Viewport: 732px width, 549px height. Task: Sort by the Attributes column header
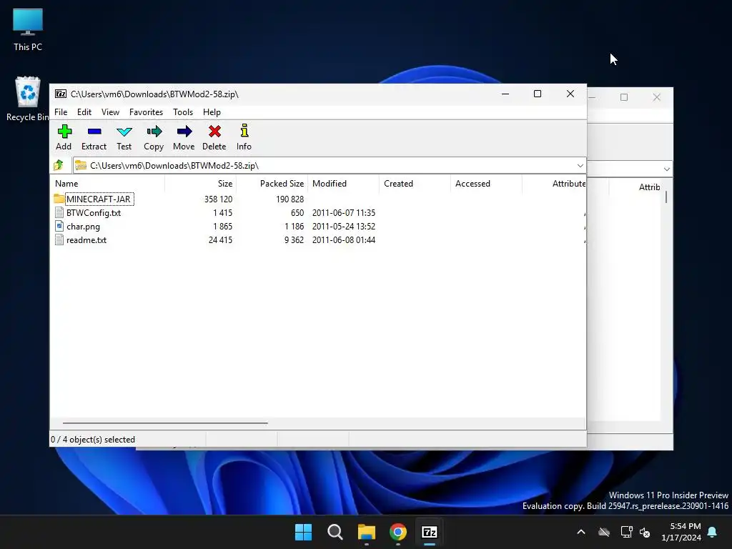click(x=555, y=184)
